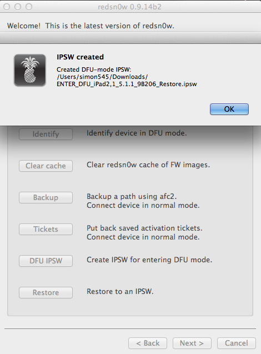Screen dimensions: 261x354
Task: Click 'Create IPSW for entering DFU mode' label
Action: coord(149,260)
